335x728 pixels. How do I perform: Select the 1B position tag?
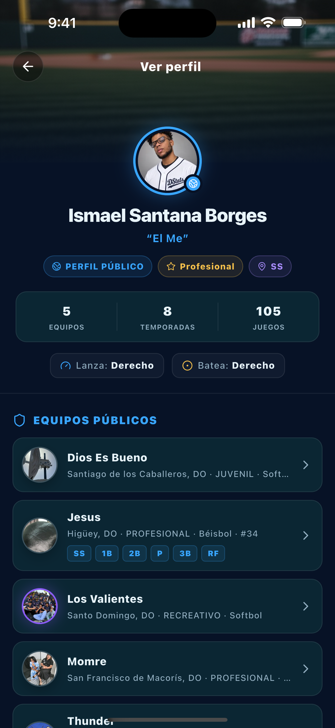coord(107,553)
